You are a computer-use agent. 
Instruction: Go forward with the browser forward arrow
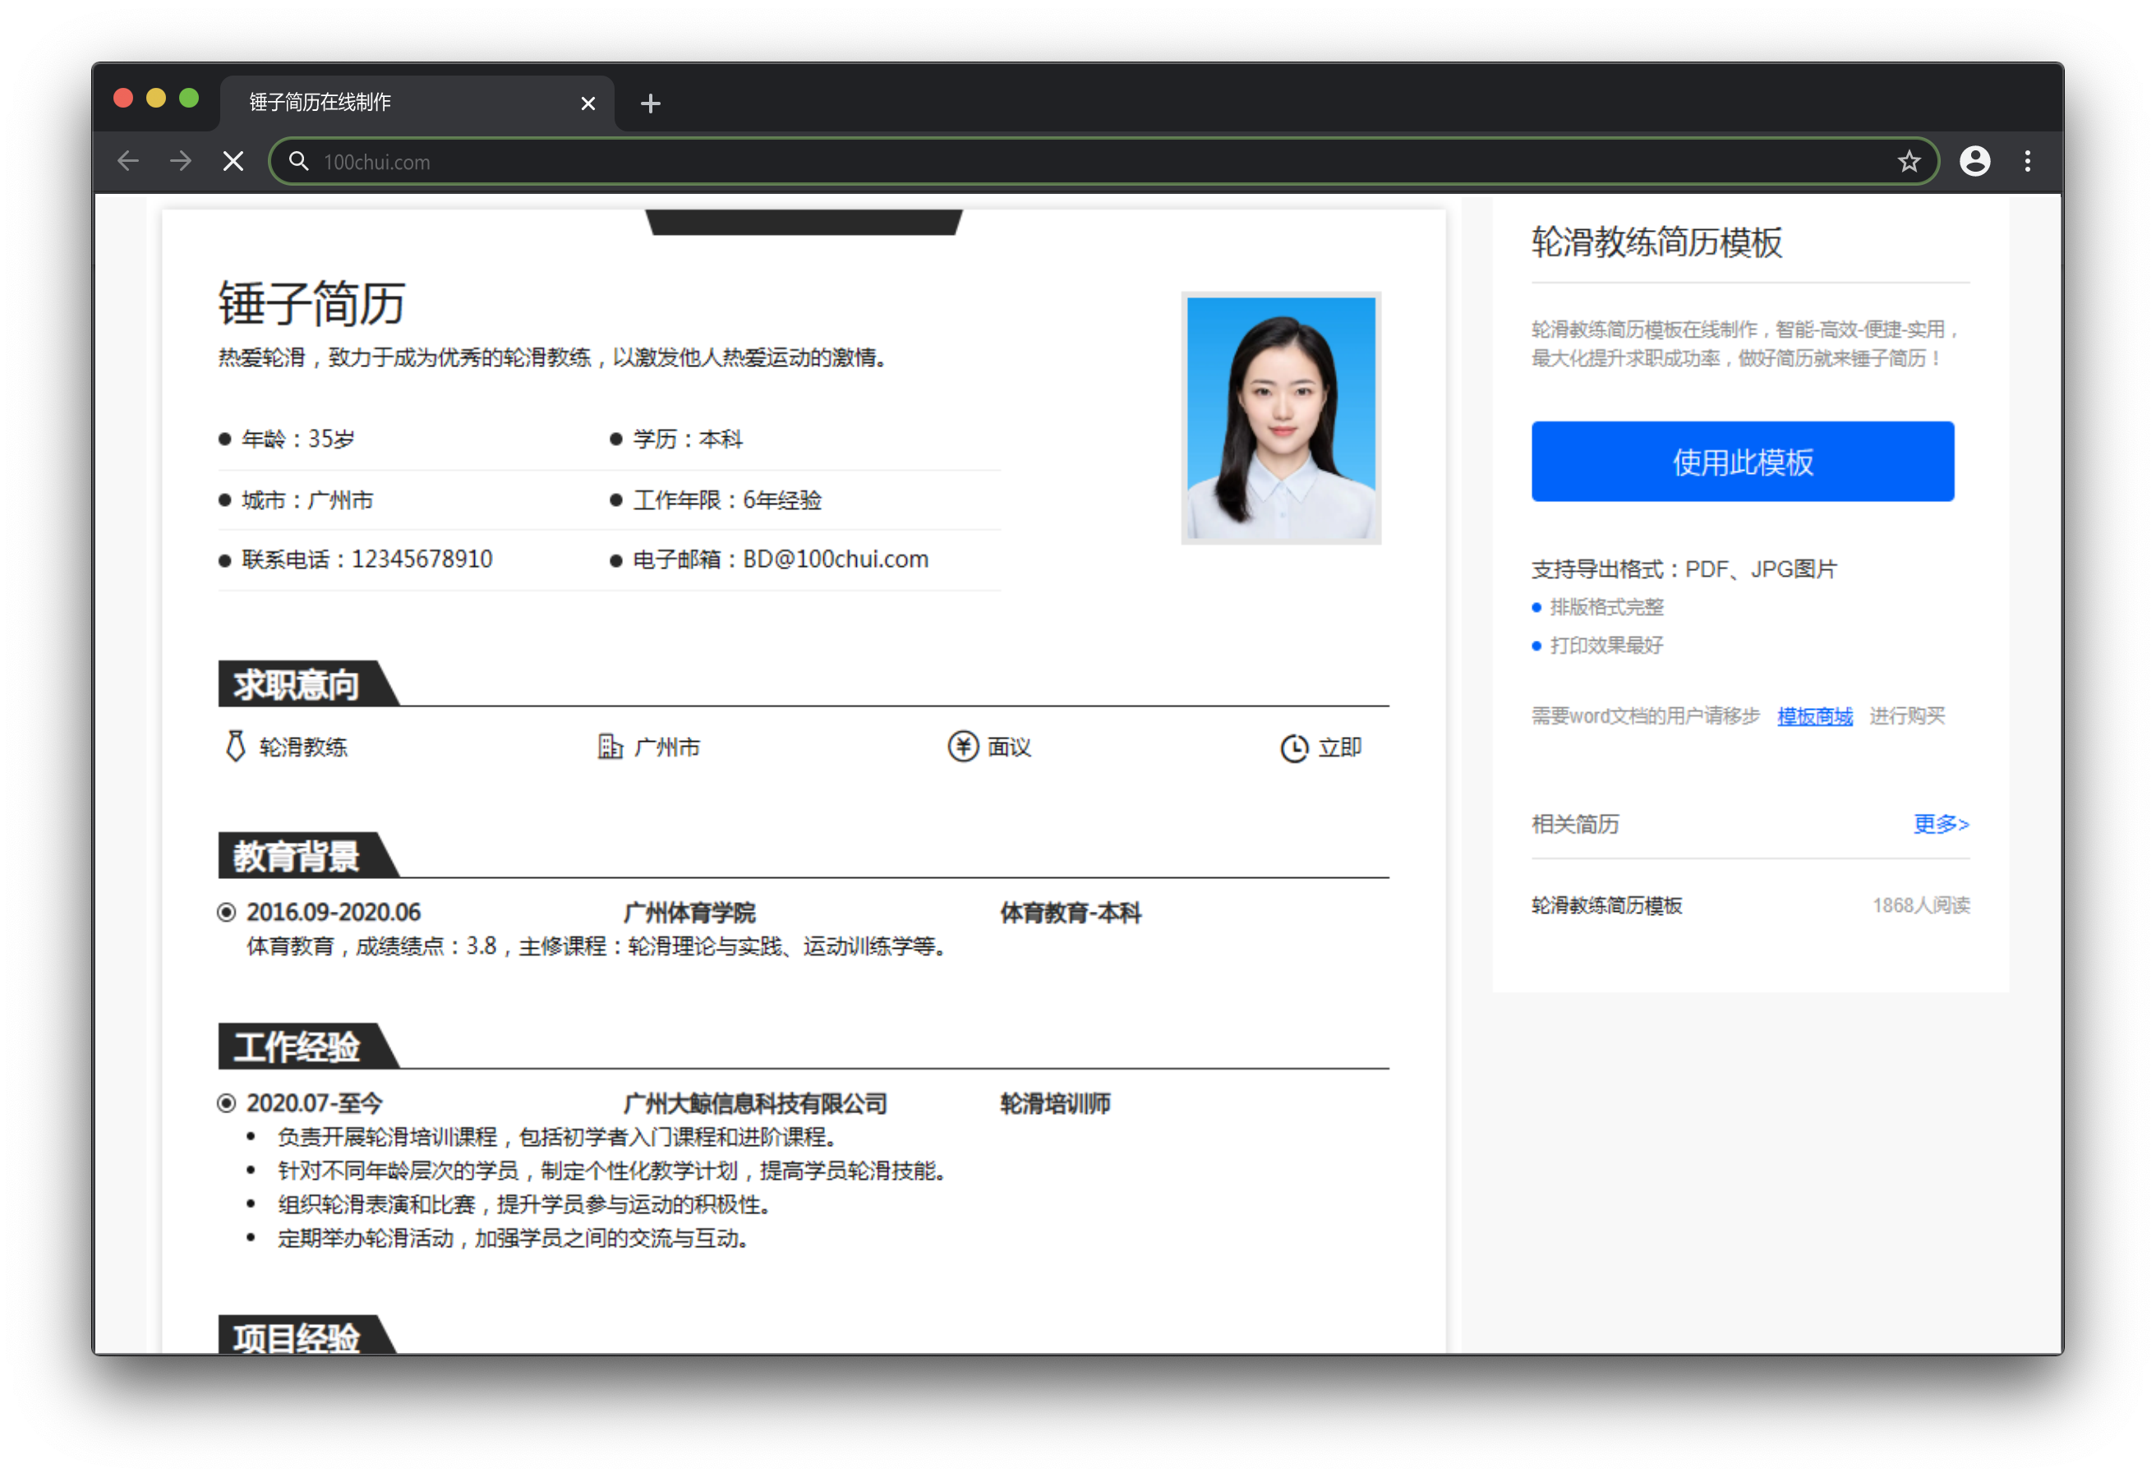pos(181,162)
